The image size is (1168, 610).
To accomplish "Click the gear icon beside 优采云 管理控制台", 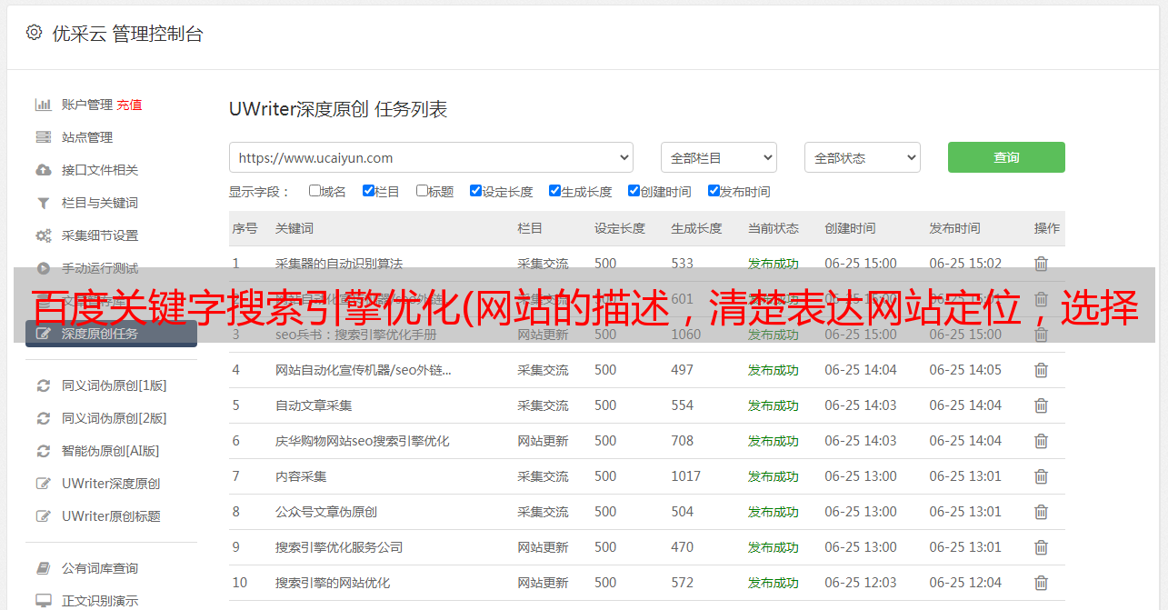I will pos(34,33).
